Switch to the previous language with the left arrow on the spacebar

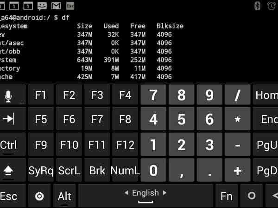(x=126, y=193)
